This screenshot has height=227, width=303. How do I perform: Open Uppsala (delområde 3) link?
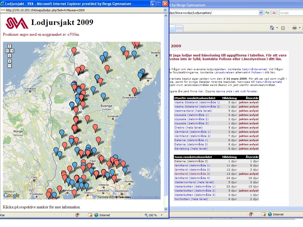[191, 123]
